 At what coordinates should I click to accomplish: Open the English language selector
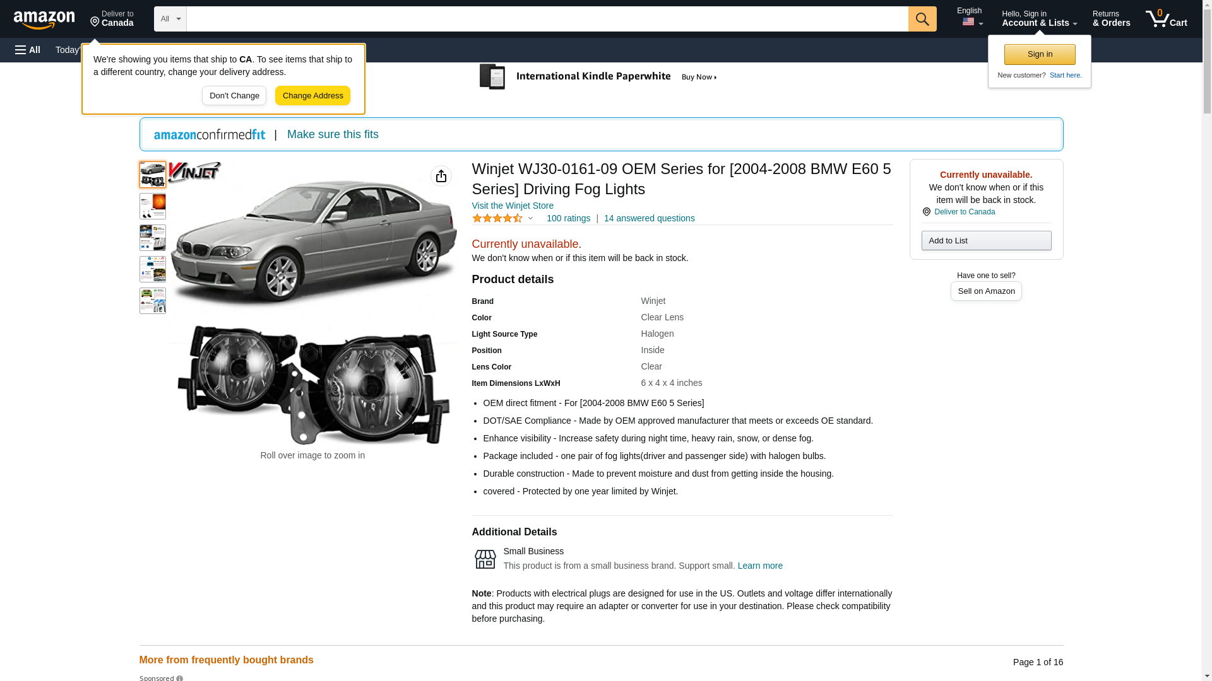tap(970, 18)
